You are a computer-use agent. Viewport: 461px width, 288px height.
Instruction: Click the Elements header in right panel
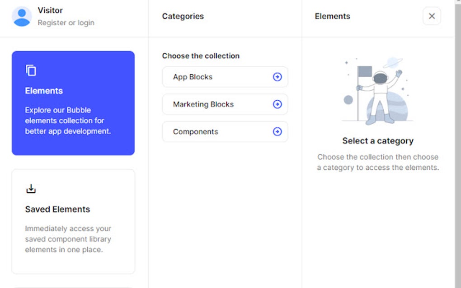tap(332, 16)
